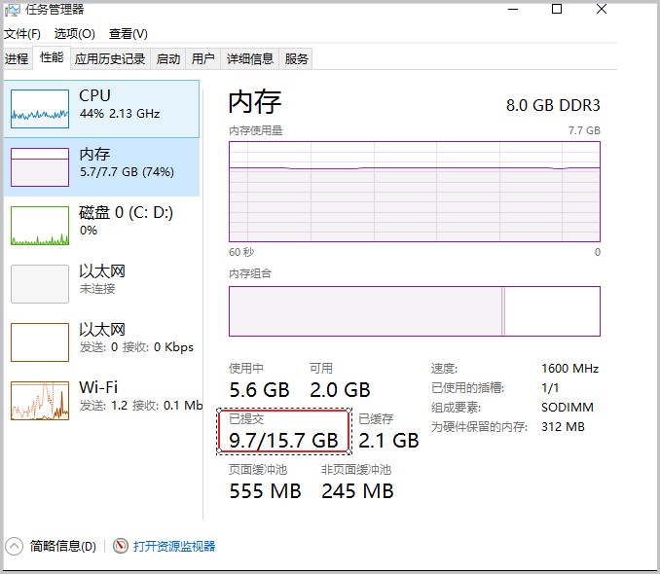The width and height of the screenshot is (660, 574).
Task: Click the 7.7 GB graph maximum label
Action: 584,130
